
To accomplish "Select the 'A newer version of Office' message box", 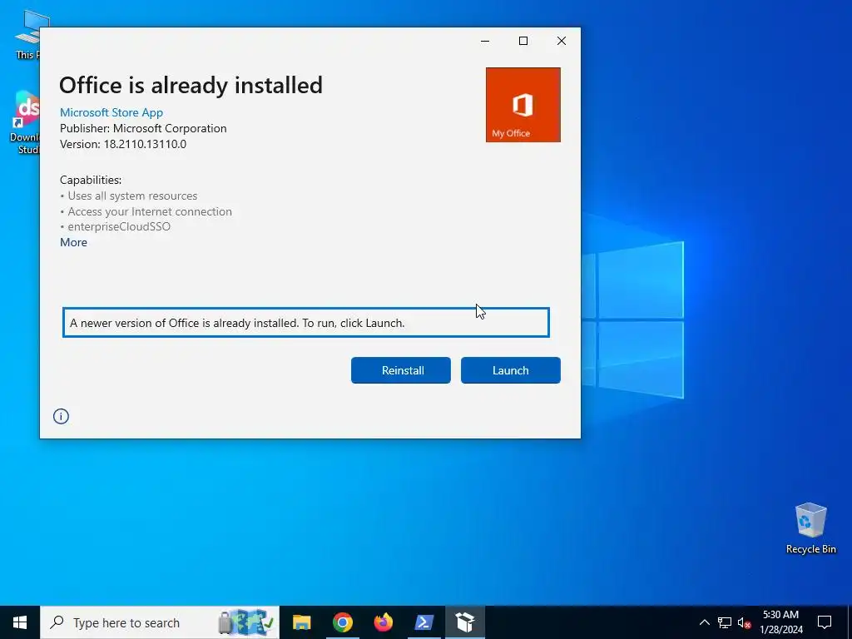I will (x=306, y=323).
